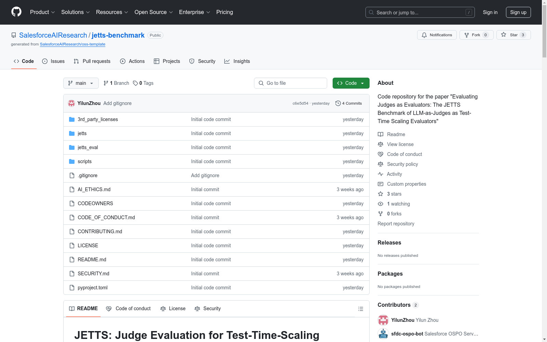
Task: Open the README.md file
Action: [92, 260]
